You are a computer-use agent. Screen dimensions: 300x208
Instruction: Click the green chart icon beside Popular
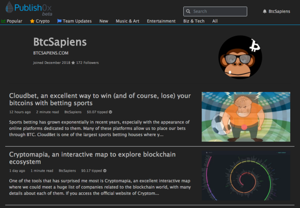[x=3, y=21]
